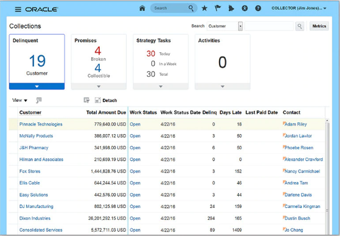Click the Freeze column icon
Screen dimensions: 340x236
[x=39, y=100]
